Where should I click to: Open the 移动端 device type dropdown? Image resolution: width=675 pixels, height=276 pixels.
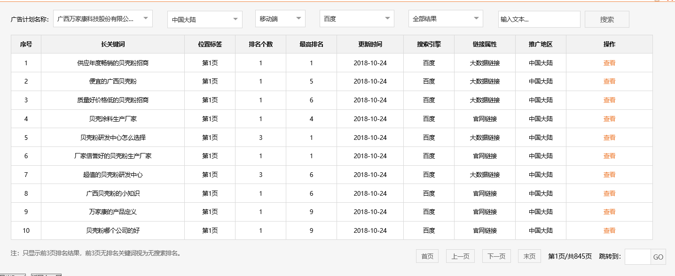[x=280, y=19]
